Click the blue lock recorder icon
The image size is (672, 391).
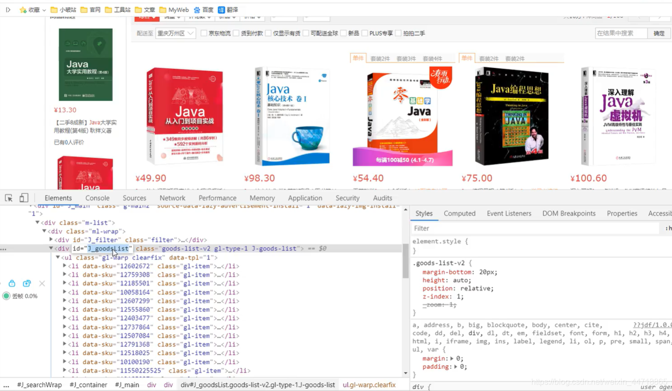click(12, 283)
